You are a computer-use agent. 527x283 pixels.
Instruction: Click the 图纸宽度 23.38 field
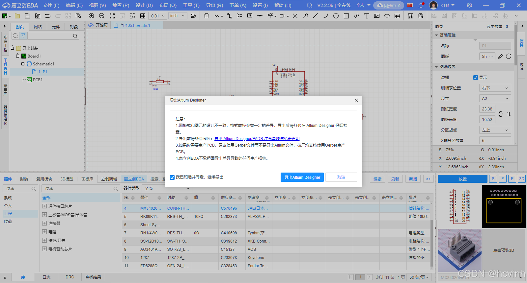tap(487, 109)
